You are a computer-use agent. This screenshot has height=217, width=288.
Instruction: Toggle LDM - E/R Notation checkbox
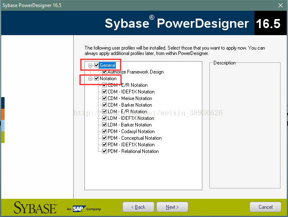(105, 111)
